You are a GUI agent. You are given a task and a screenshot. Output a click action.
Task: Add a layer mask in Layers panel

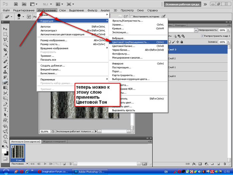tap(200, 164)
